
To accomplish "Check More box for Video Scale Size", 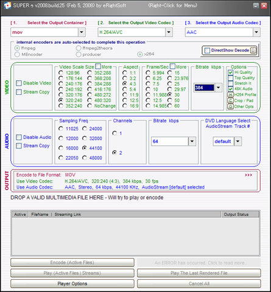I will tap(98, 66).
